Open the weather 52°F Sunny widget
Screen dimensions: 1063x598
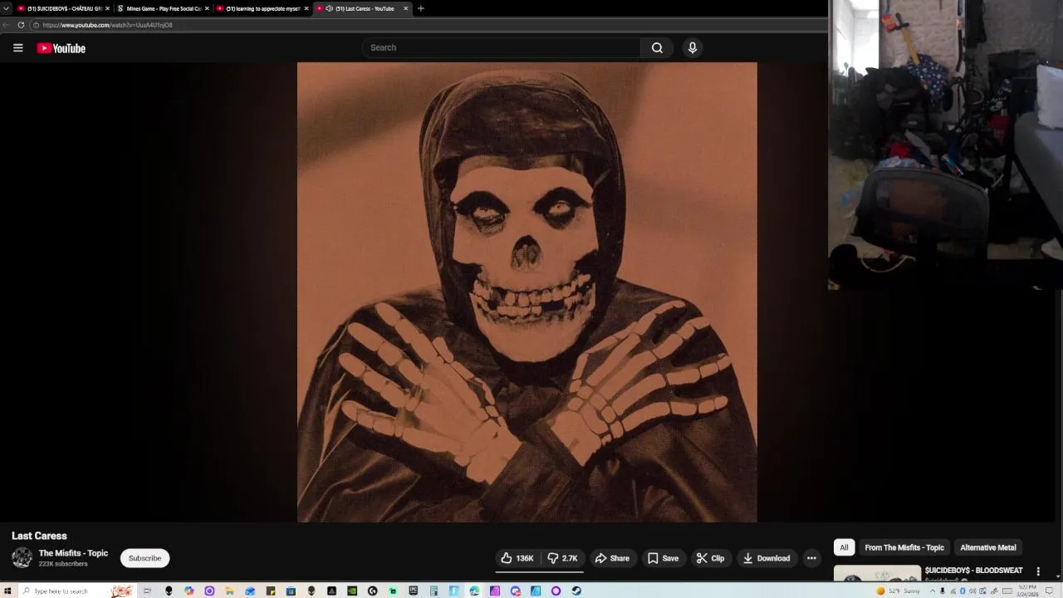tap(898, 591)
